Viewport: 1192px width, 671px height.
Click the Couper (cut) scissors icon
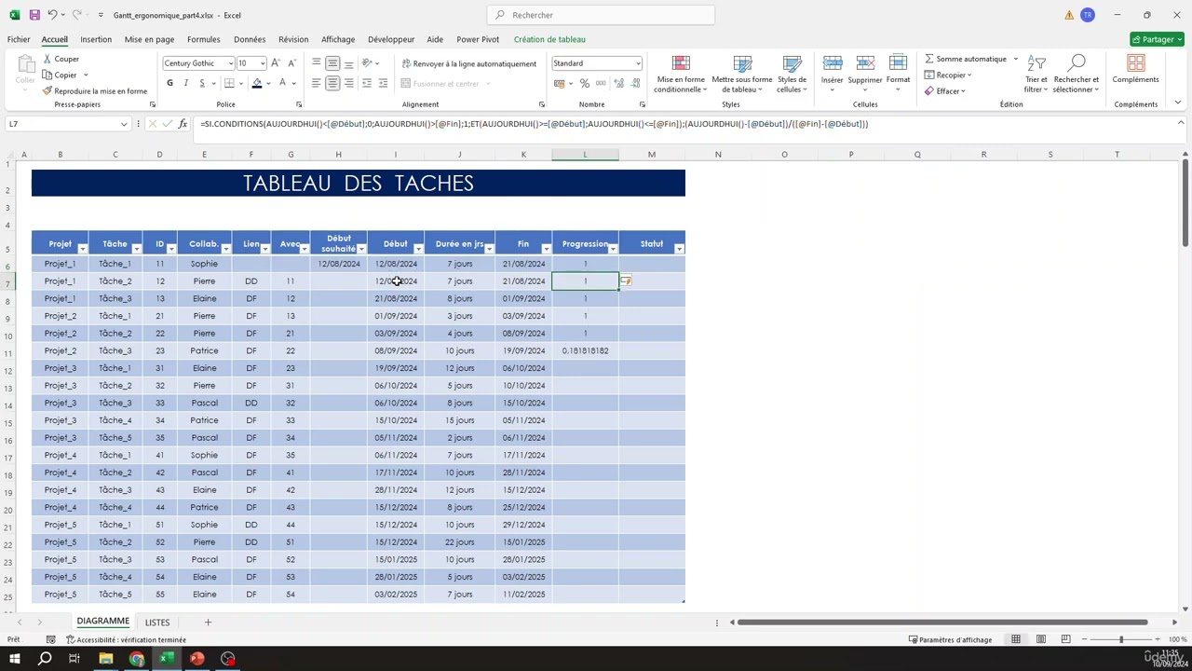(47, 59)
